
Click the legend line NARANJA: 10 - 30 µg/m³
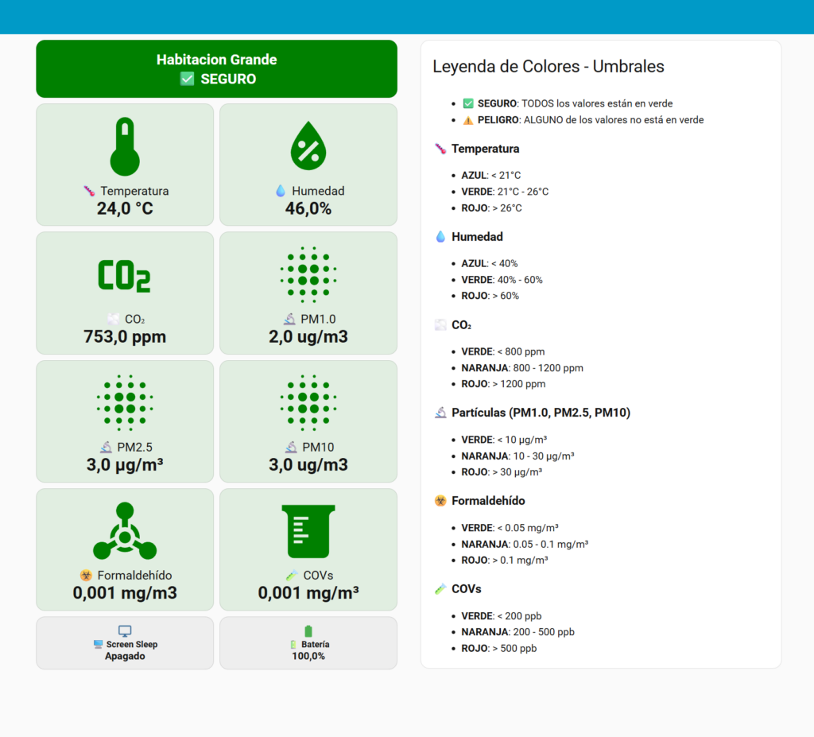517,456
